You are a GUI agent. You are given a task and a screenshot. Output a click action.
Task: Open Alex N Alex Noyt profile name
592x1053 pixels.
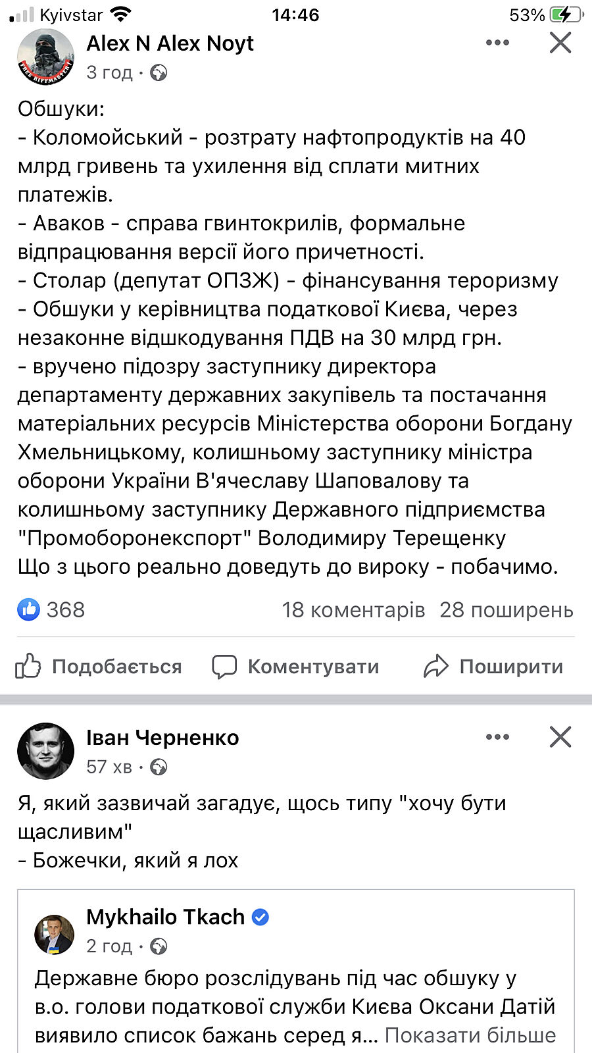click(x=170, y=43)
